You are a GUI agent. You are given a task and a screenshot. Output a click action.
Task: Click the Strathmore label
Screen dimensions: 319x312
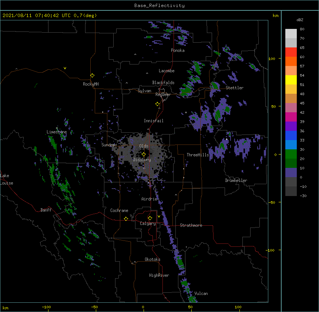[191, 225]
